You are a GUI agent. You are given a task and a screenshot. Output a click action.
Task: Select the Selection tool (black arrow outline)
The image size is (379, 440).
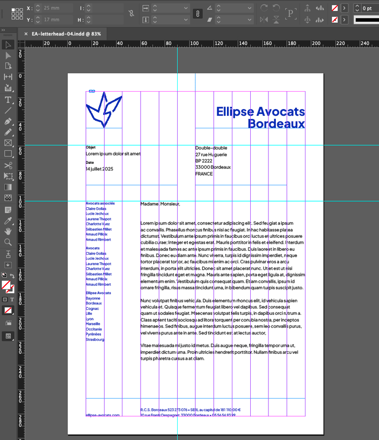8,45
